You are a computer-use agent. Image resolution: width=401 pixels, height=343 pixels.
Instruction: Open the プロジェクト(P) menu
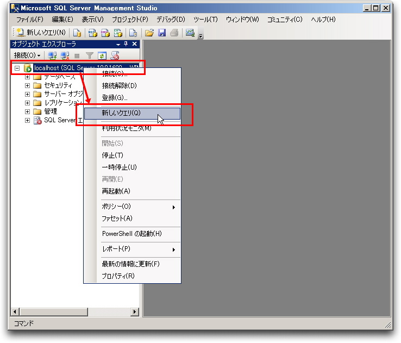(130, 20)
